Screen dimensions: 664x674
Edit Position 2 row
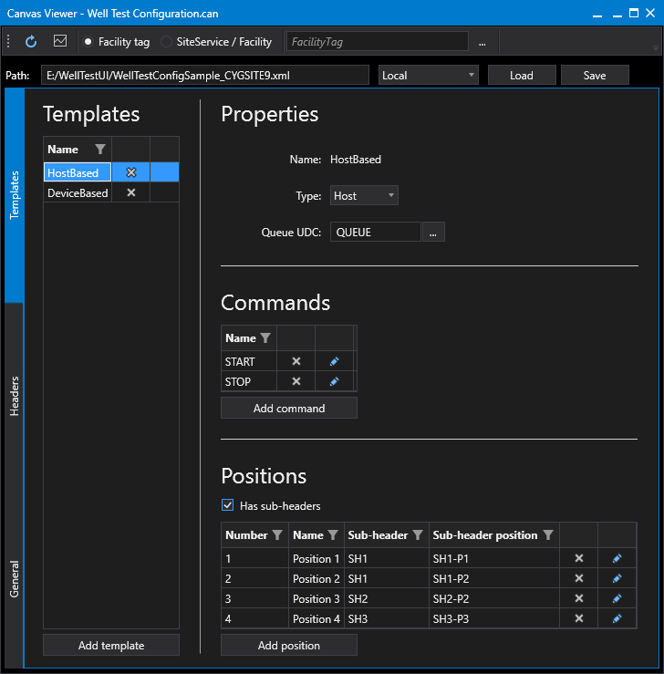(x=617, y=578)
